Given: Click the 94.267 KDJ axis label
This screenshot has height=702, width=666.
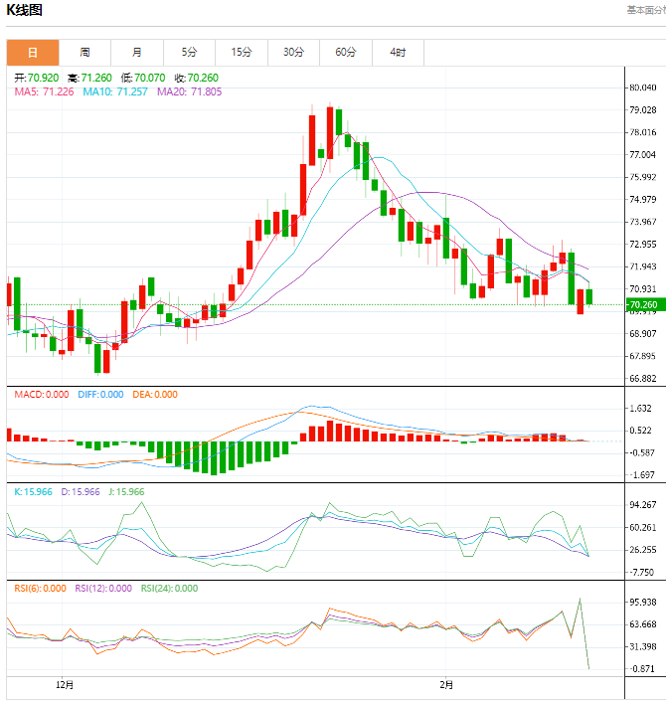Looking at the screenshot, I should coord(643,505).
